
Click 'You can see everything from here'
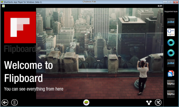[x=34, y=89]
